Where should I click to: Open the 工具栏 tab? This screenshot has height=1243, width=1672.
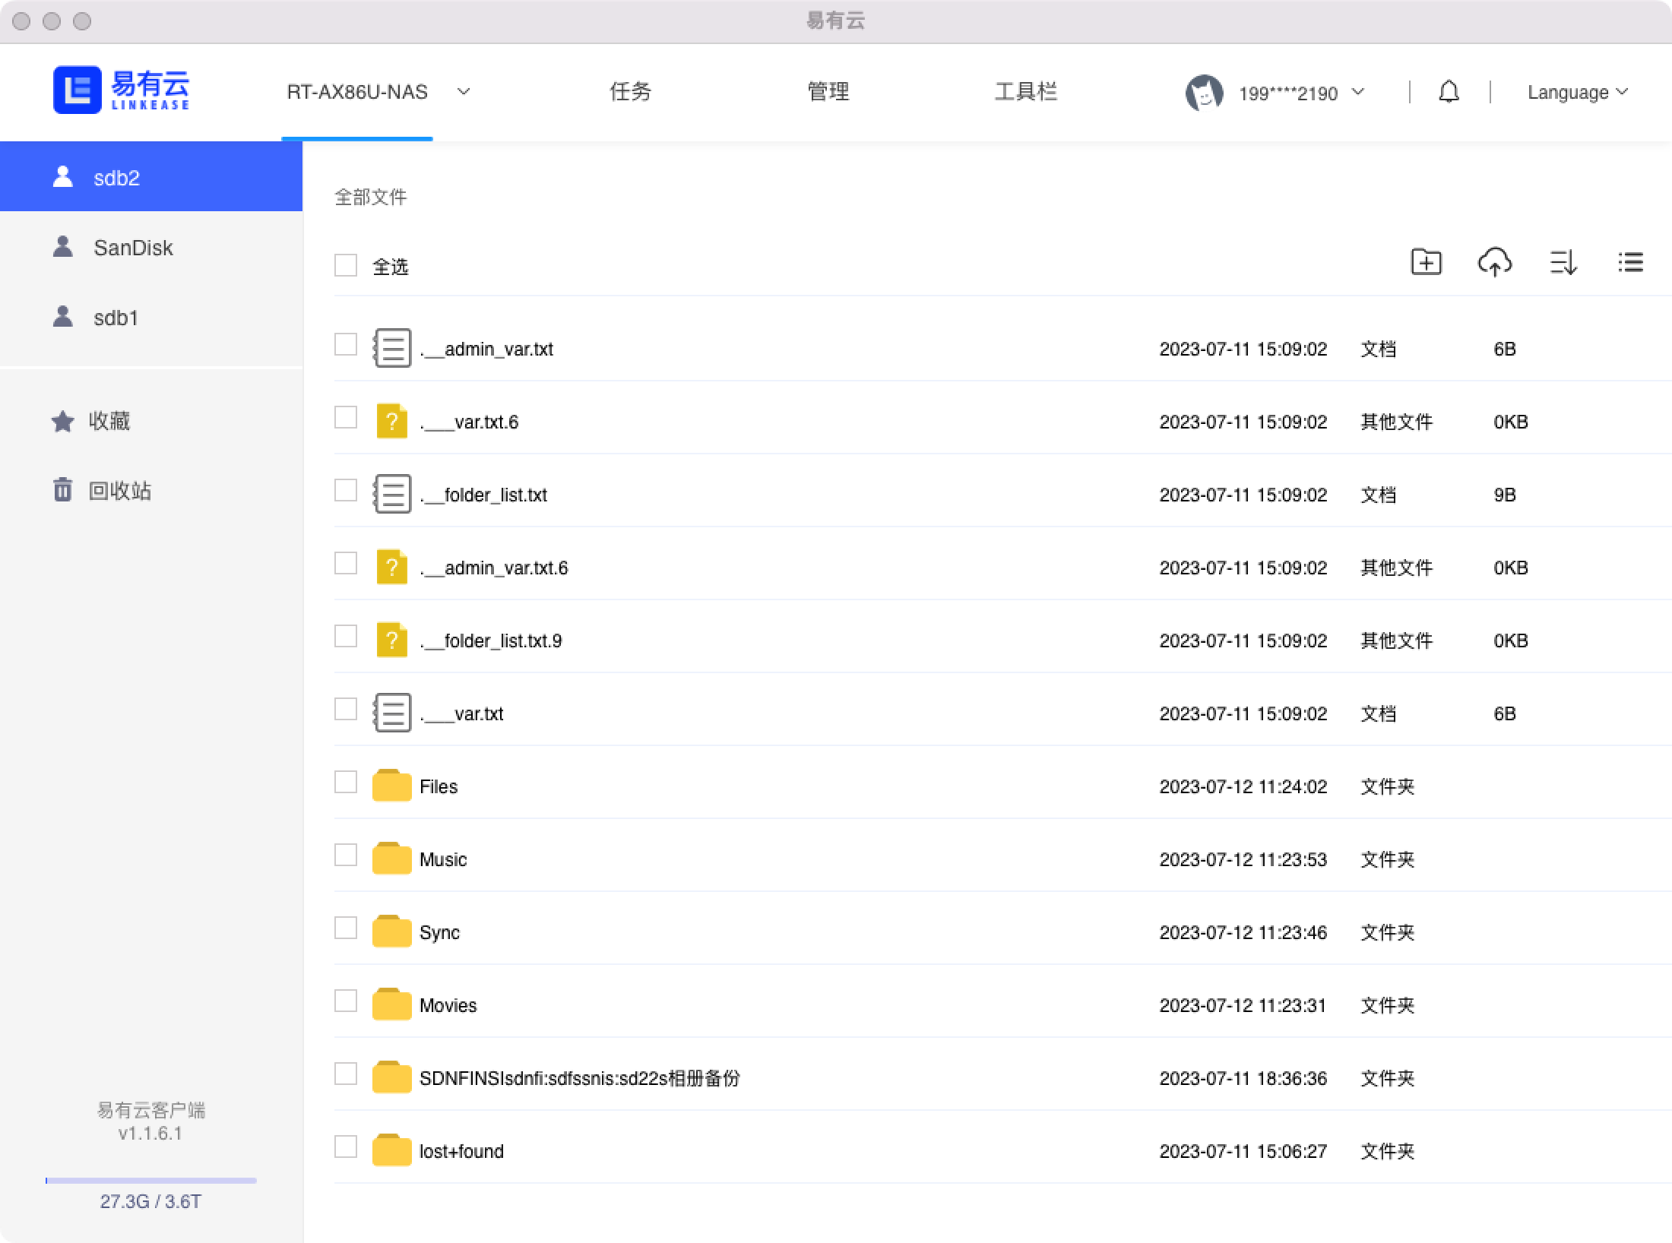click(x=1025, y=92)
